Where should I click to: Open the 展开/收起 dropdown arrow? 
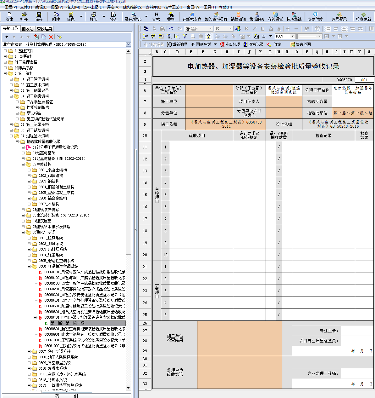tap(146, 16)
